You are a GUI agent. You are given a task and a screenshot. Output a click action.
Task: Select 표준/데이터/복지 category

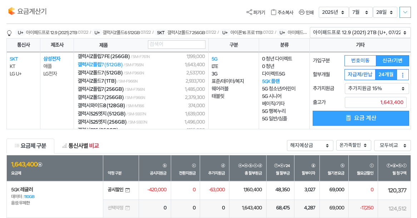[228, 81]
